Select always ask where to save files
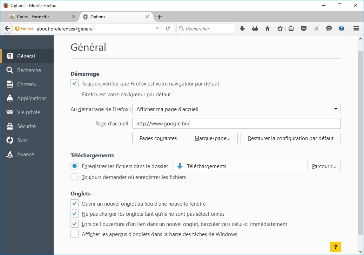The image size is (364, 255). (x=74, y=177)
